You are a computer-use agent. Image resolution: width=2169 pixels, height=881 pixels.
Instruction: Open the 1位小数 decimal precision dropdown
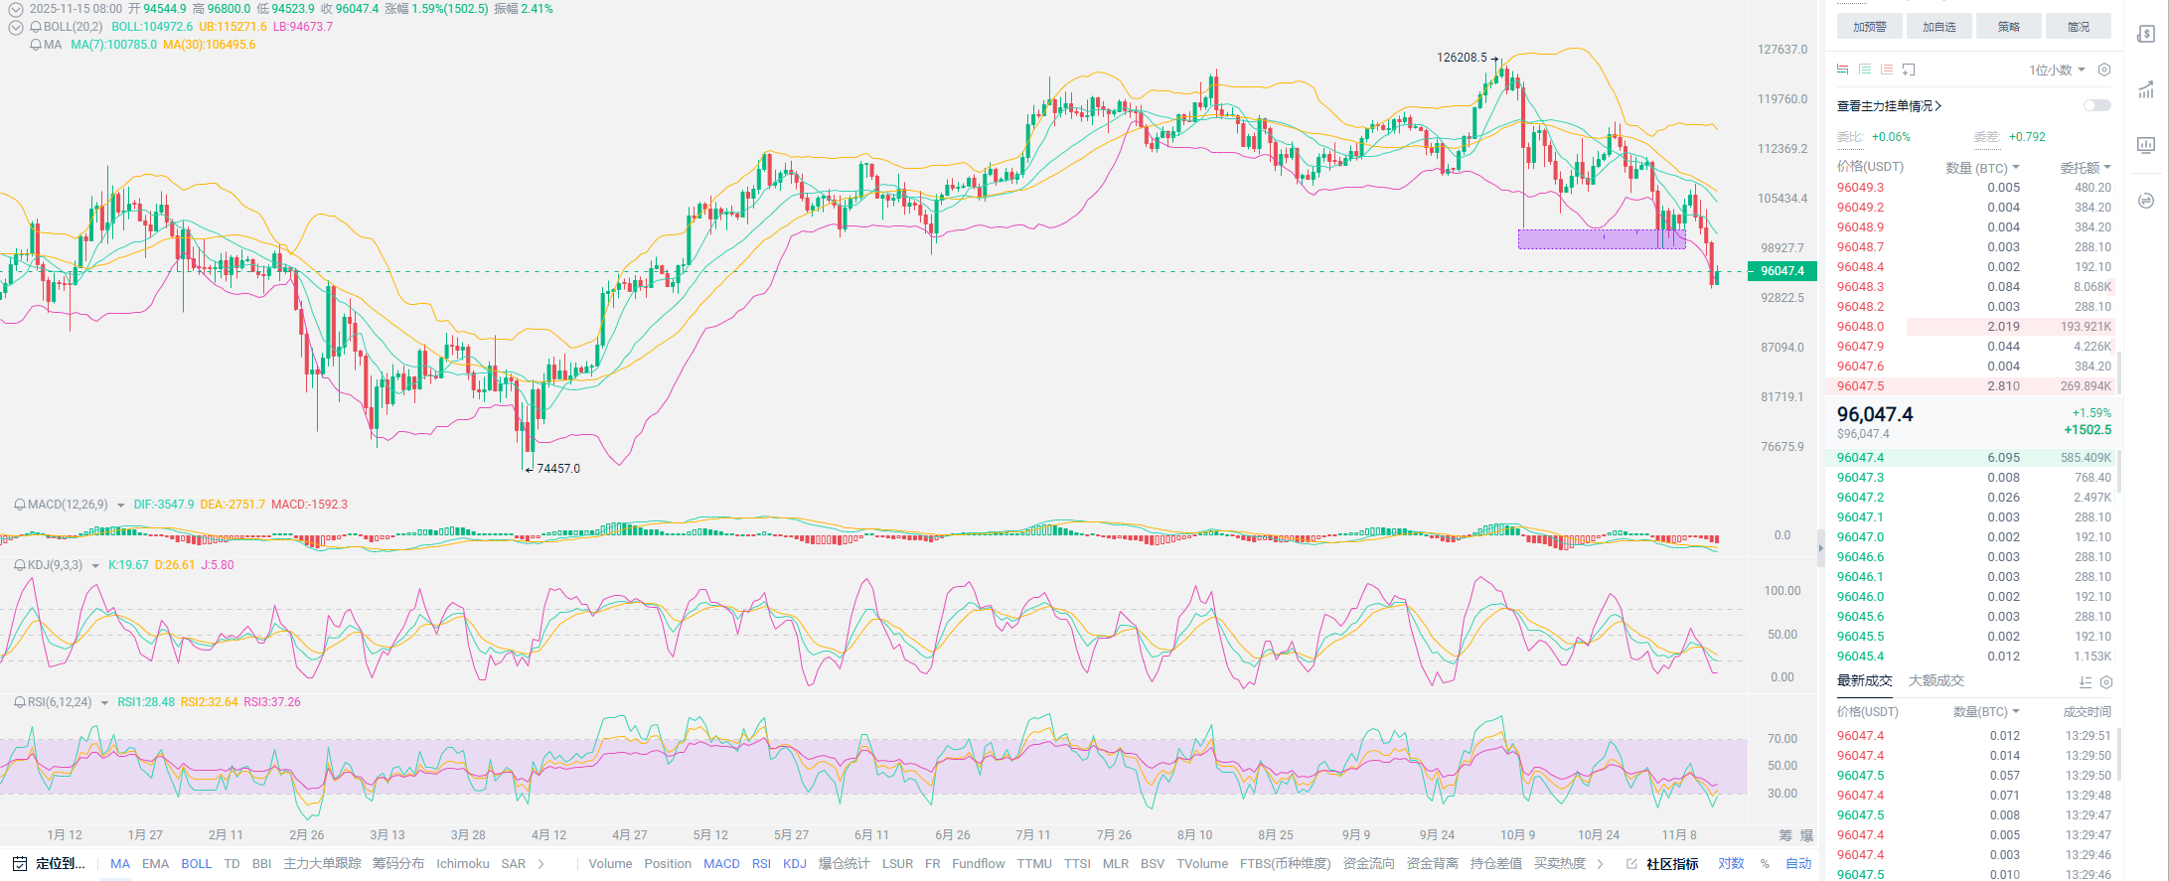tap(2057, 70)
